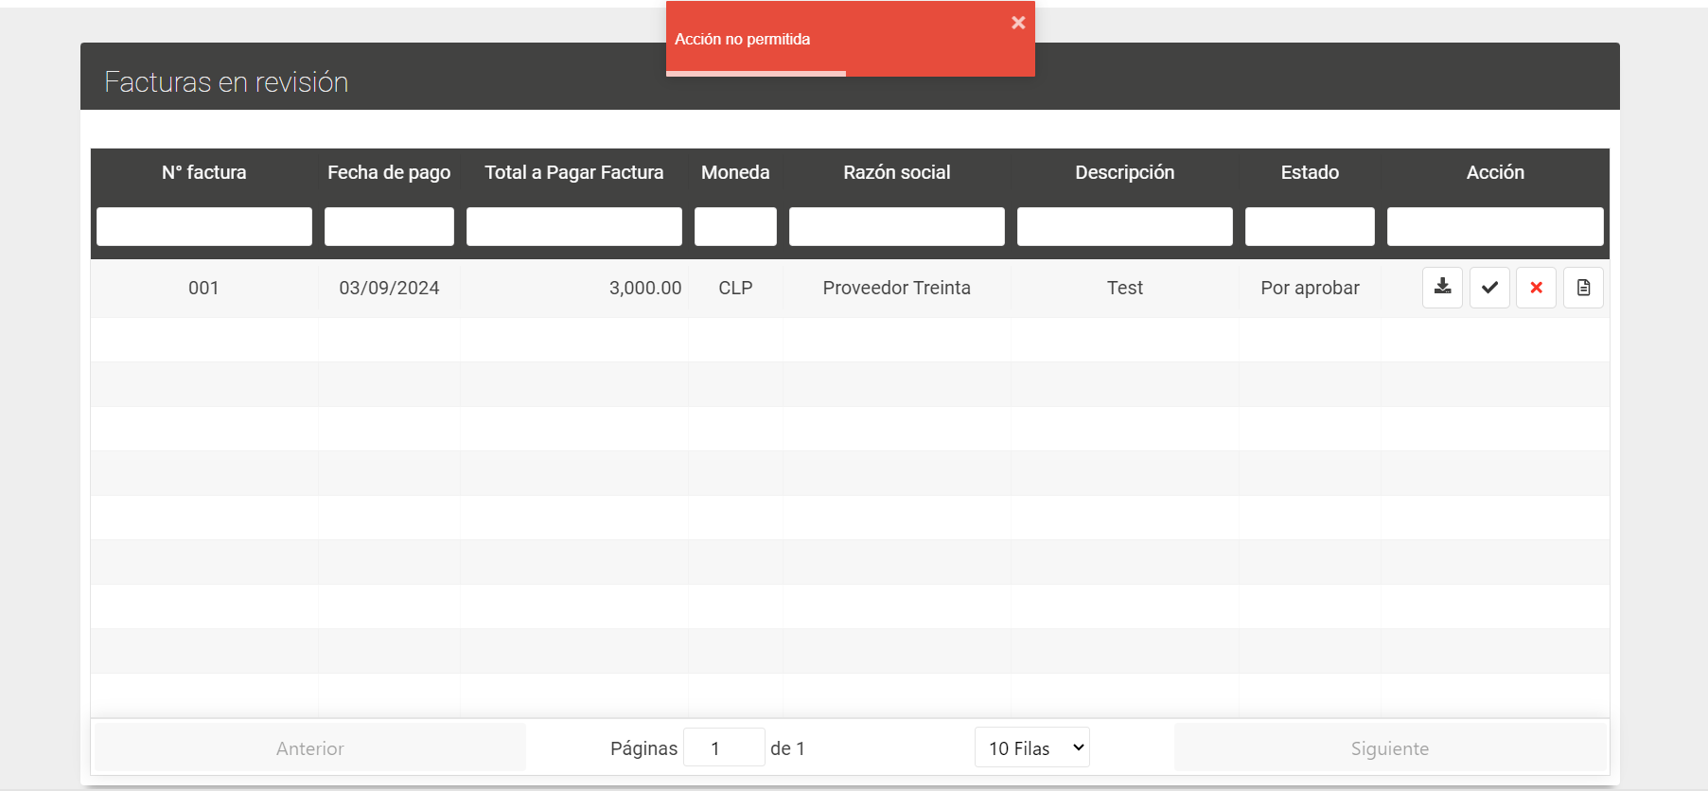Sort by the N° factura column header

tap(204, 172)
